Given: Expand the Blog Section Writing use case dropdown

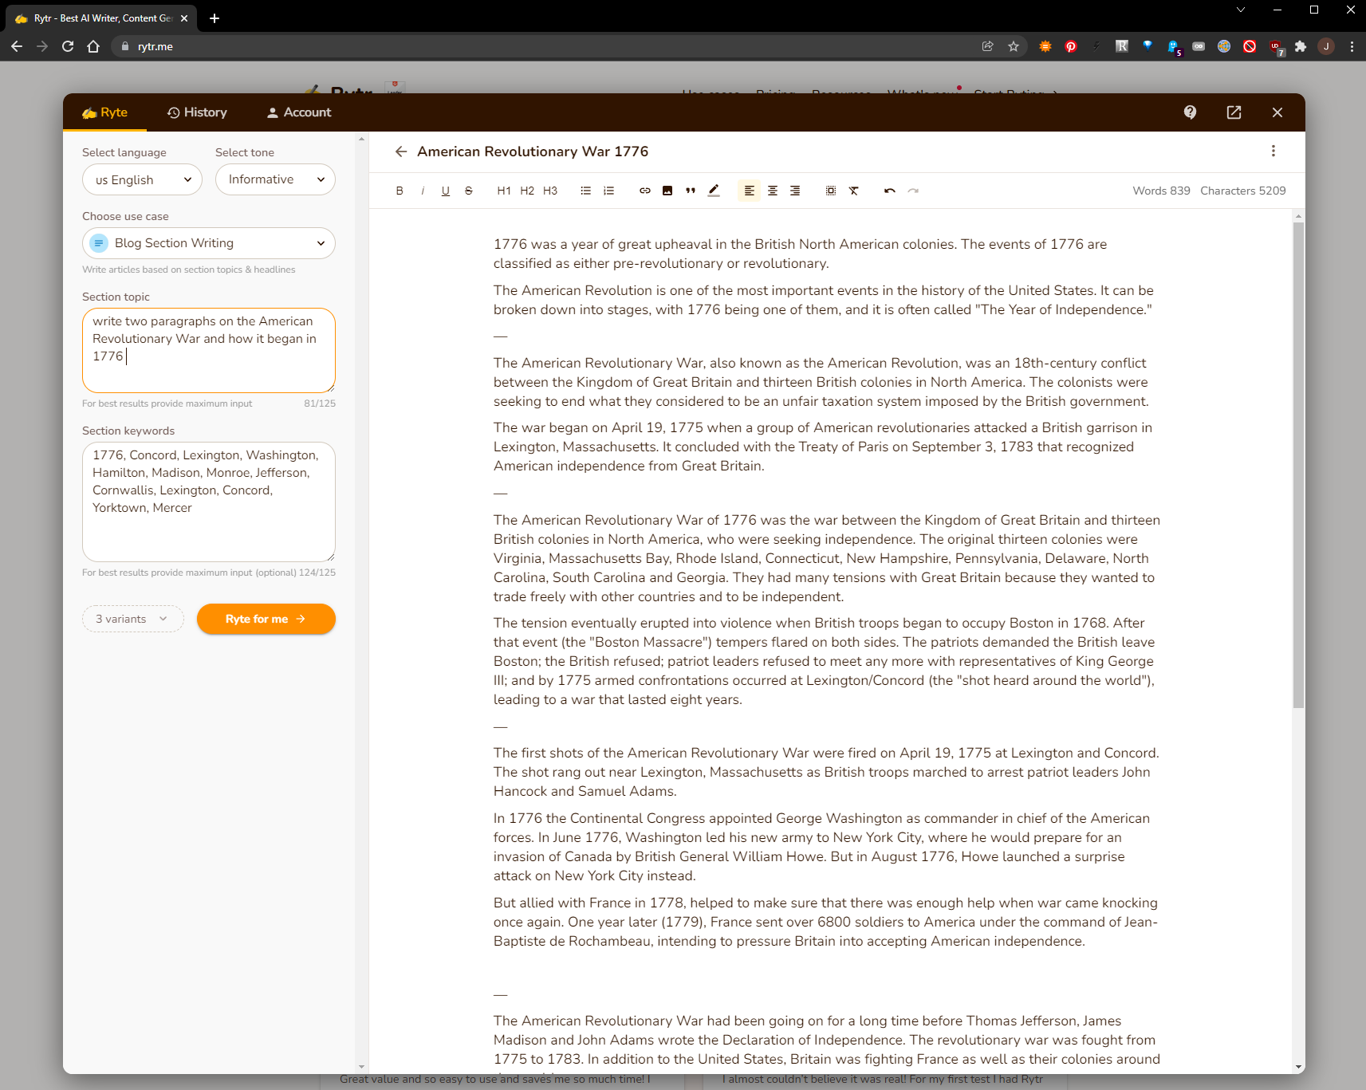Looking at the screenshot, I should coord(209,243).
